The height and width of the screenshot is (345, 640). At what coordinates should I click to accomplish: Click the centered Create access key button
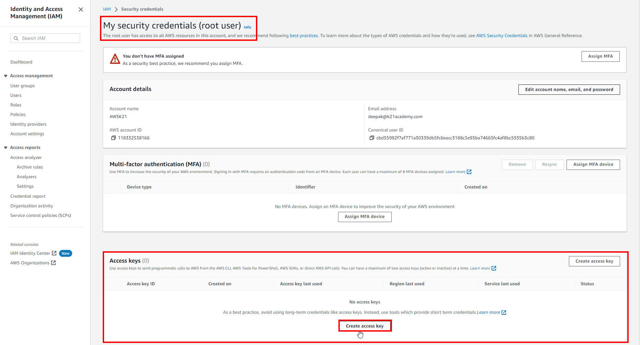point(364,326)
